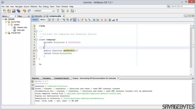Open the Tools menu
Screen dimensions: 196x110
pos(58,6)
